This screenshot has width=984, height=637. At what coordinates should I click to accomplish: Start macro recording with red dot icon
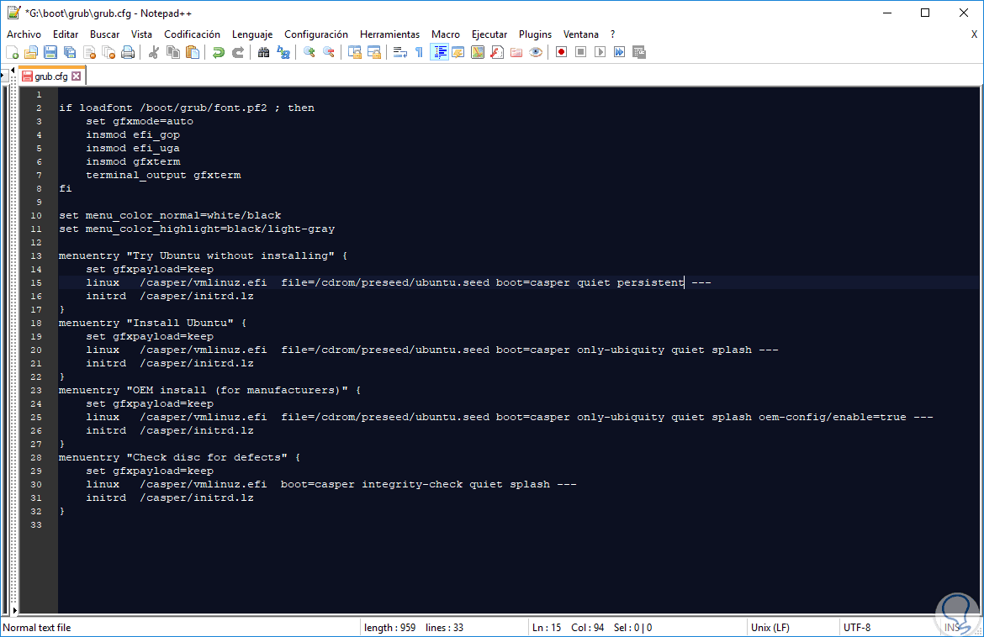tap(562, 53)
